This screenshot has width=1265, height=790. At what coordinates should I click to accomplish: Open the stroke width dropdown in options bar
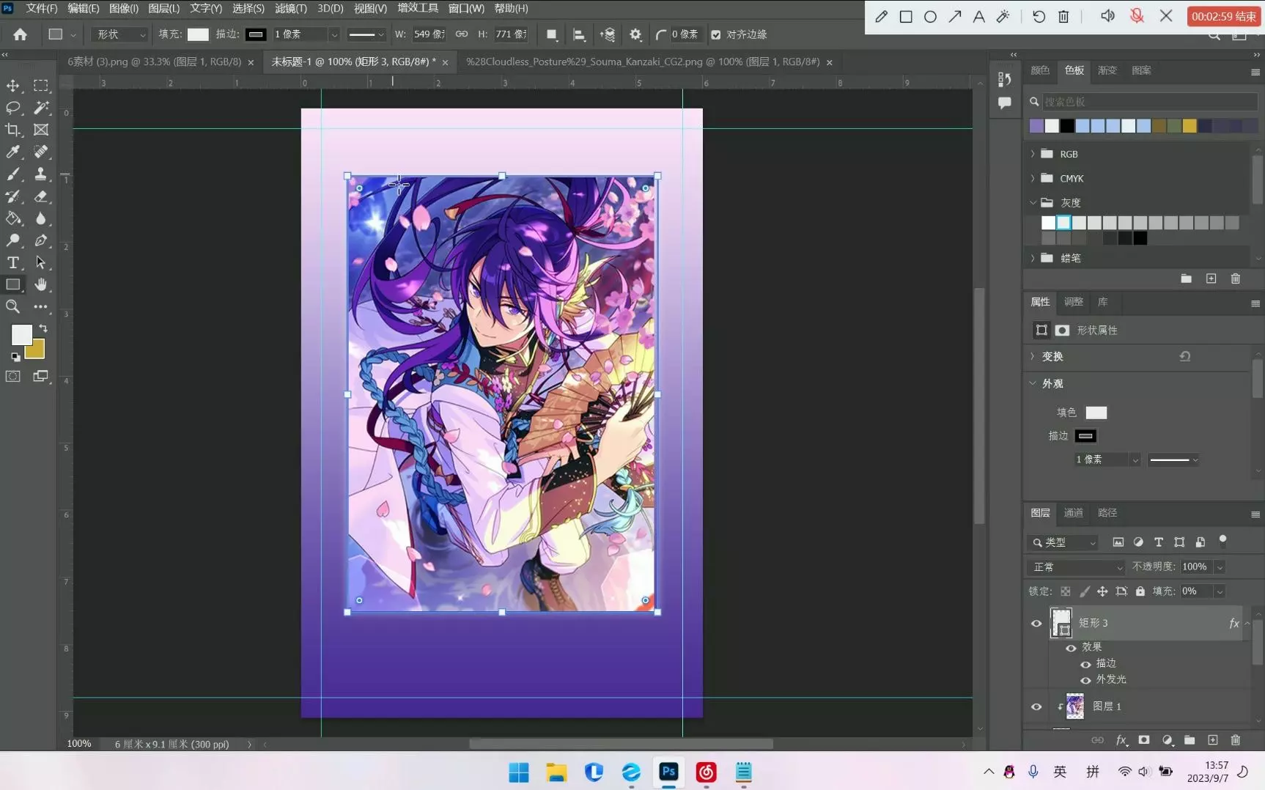point(334,34)
